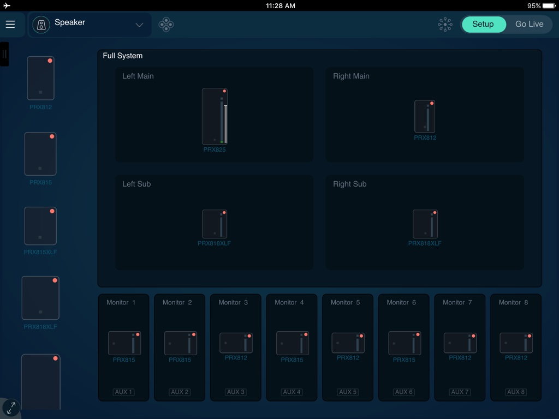Select the PRX815 speaker in Monitor 6
This screenshot has width=559, height=419.
tap(405, 343)
